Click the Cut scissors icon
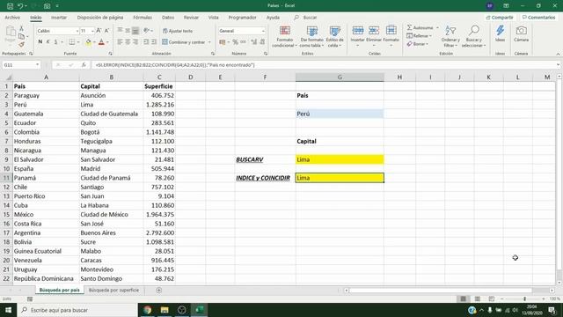 [21, 28]
